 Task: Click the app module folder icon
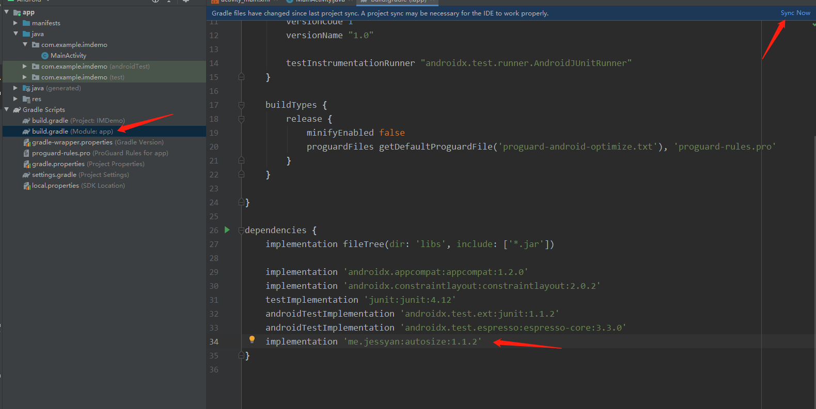click(x=17, y=12)
